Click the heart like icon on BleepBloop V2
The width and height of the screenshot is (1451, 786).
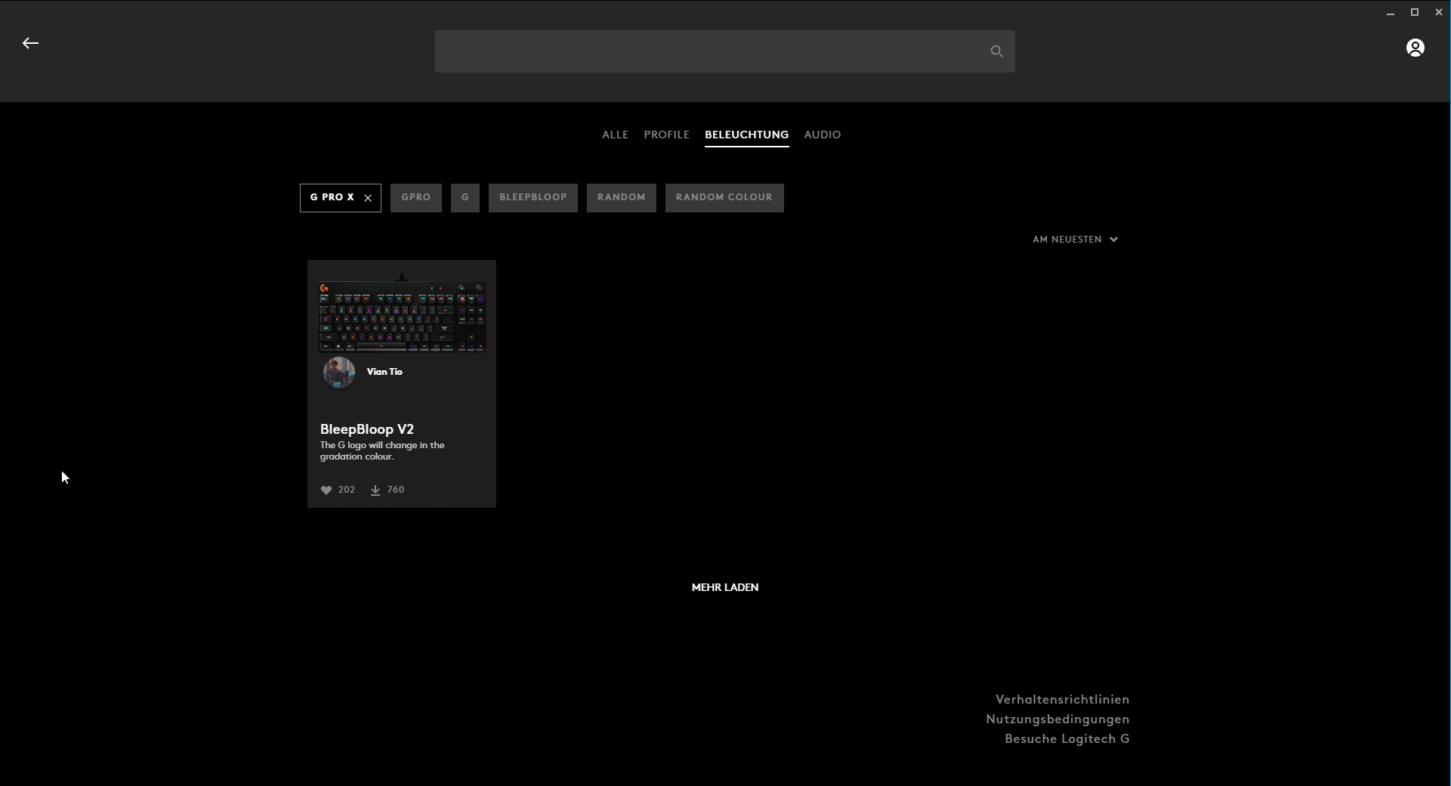pos(326,490)
